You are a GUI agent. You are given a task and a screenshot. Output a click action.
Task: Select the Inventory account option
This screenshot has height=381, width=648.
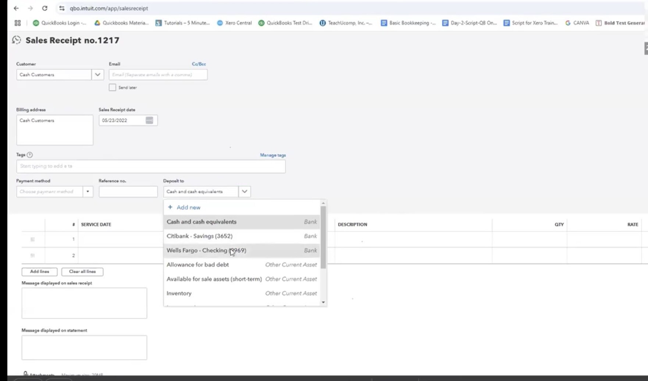[242, 293]
